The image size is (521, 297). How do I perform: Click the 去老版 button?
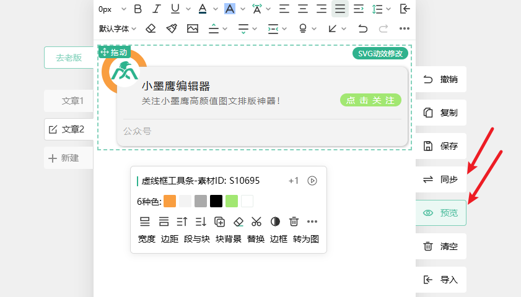point(69,58)
